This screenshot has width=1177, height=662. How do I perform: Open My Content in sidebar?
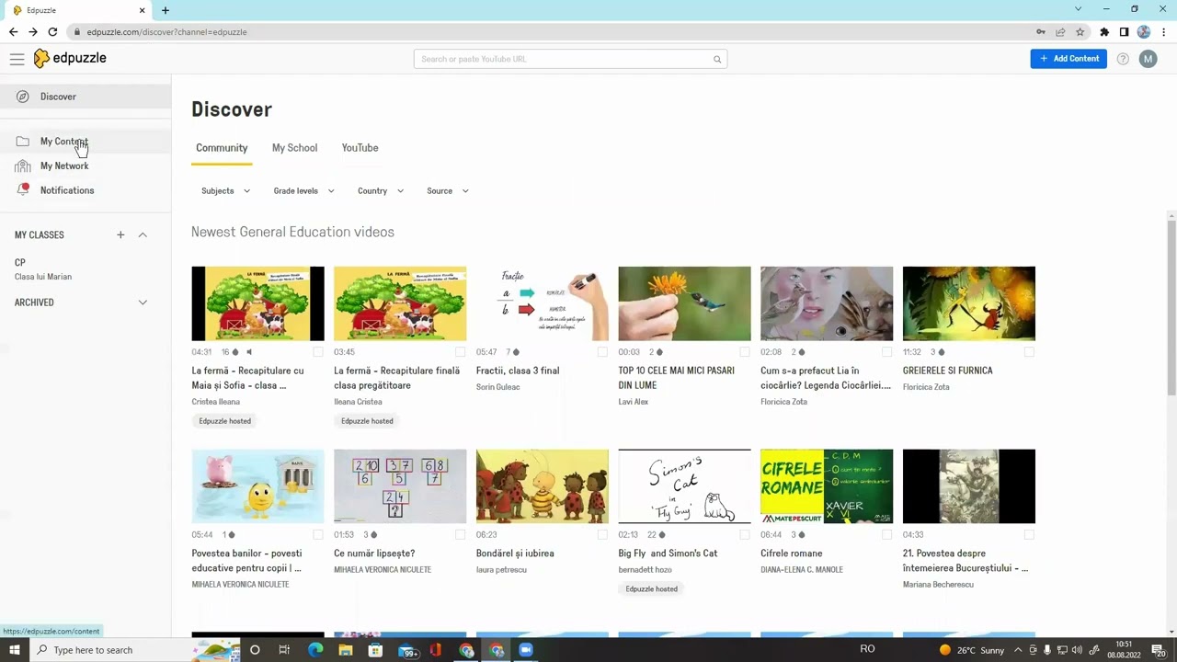point(85,142)
